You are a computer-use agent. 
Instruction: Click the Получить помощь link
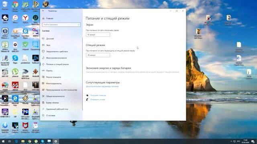coord(98,95)
